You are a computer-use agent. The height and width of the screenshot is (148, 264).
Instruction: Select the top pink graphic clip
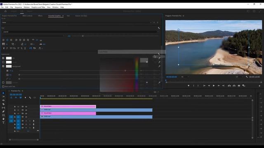click(x=68, y=106)
